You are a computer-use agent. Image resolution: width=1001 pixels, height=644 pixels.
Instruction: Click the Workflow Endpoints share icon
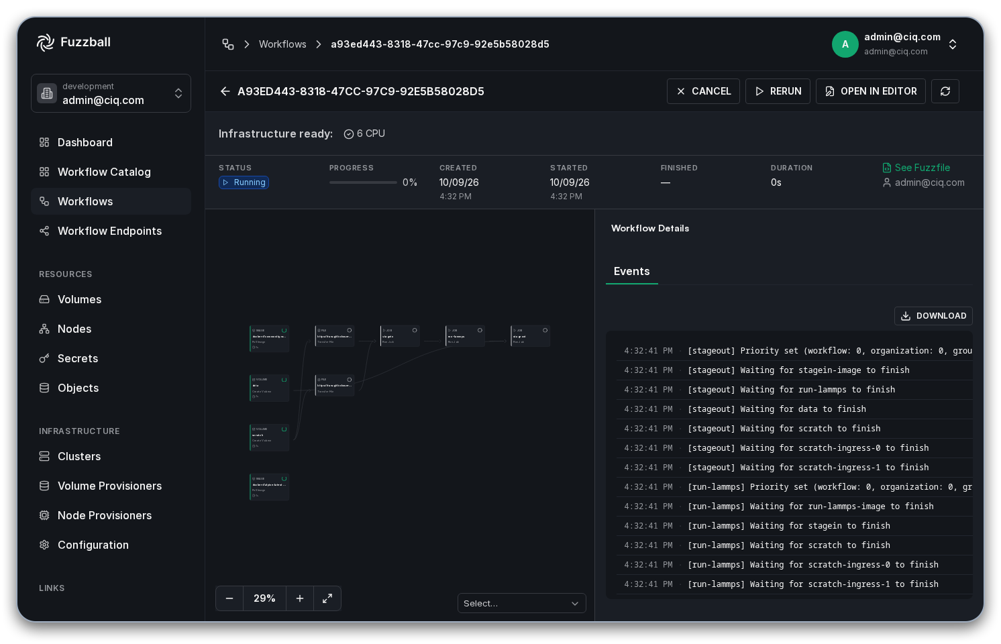click(44, 231)
